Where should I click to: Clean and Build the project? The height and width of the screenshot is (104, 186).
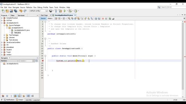pyautogui.click(x=60, y=11)
